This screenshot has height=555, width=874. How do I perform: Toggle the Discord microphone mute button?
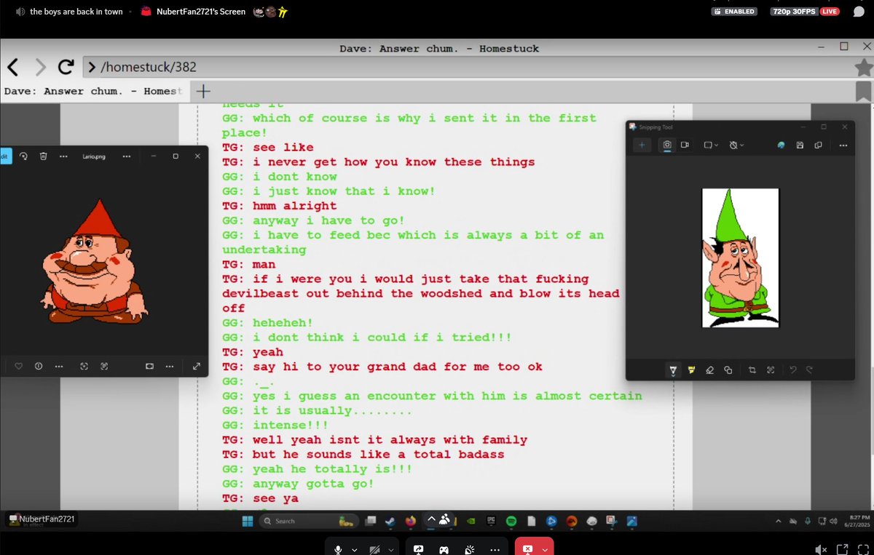[337, 549]
